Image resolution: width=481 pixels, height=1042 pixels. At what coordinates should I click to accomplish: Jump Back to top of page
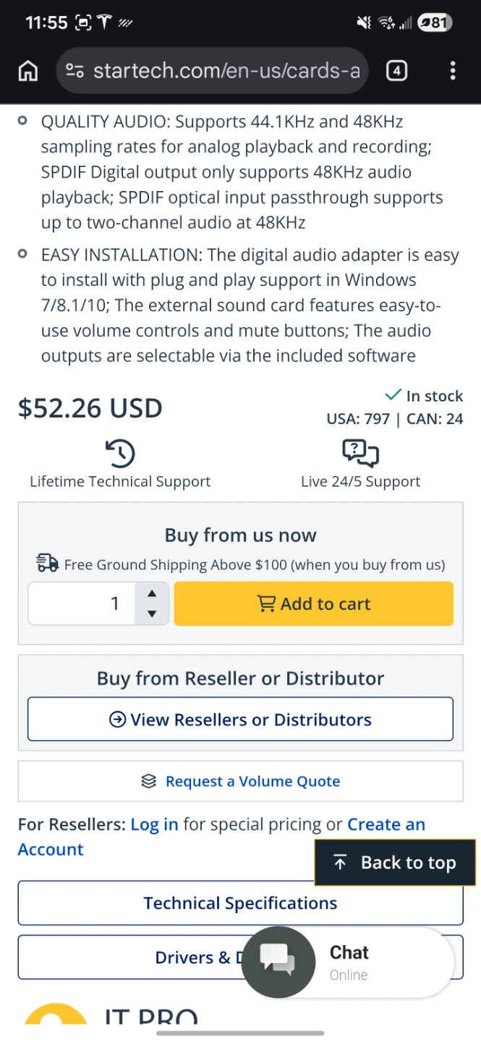coord(395,863)
